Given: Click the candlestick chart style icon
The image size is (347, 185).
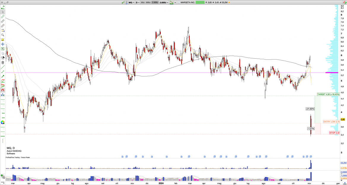Looking at the screenshot, I should 123,2.
